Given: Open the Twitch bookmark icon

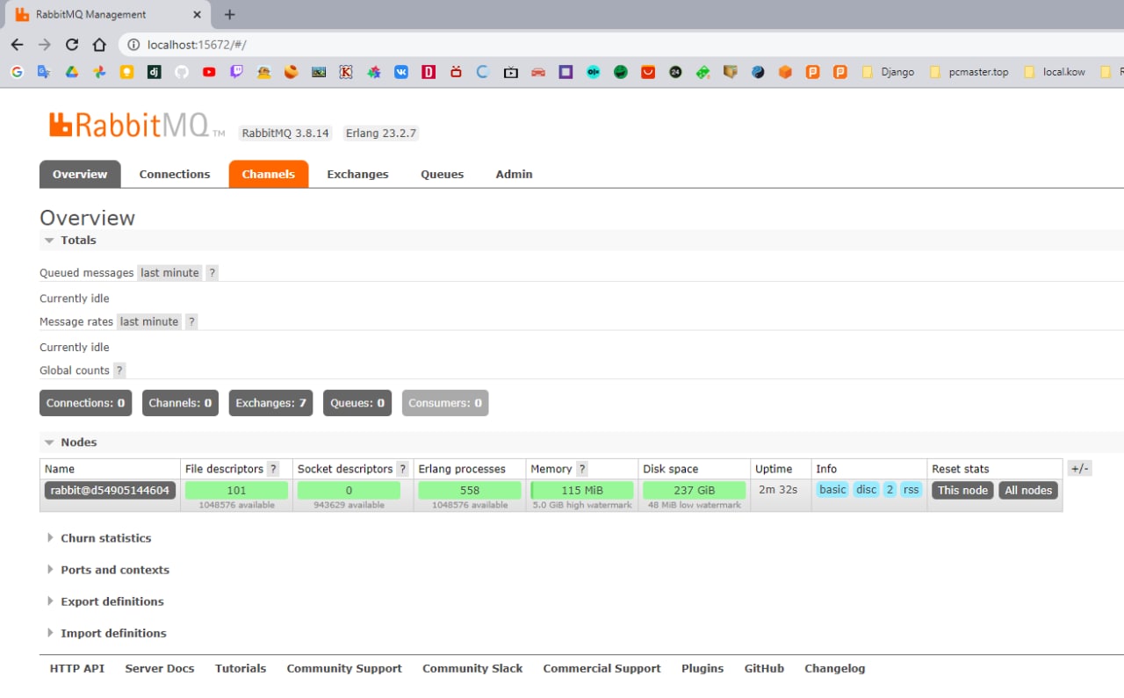Looking at the screenshot, I should click(x=236, y=72).
